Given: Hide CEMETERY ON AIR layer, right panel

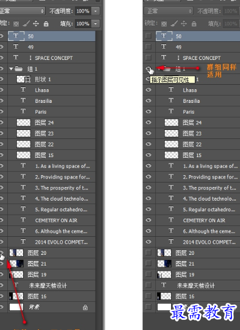Looking at the screenshot, I should coord(149,220).
